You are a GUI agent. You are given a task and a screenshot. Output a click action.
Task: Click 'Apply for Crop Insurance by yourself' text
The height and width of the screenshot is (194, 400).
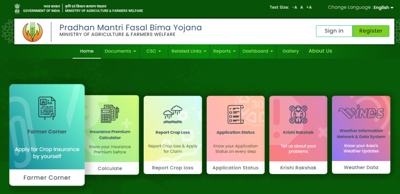[47, 153]
